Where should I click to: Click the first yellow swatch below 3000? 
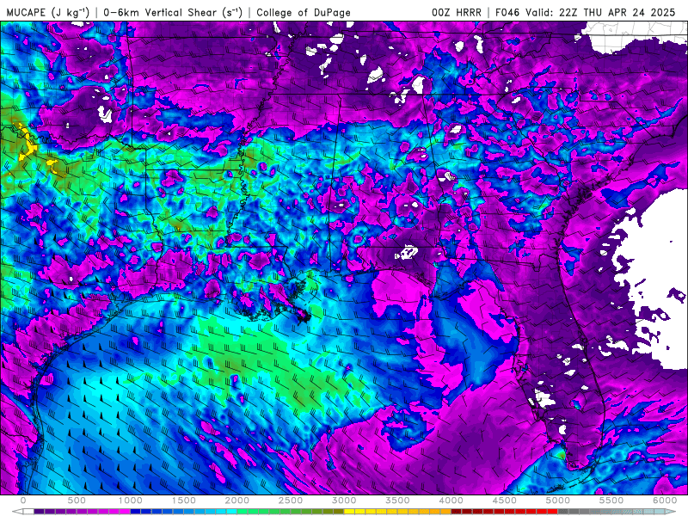click(x=349, y=511)
